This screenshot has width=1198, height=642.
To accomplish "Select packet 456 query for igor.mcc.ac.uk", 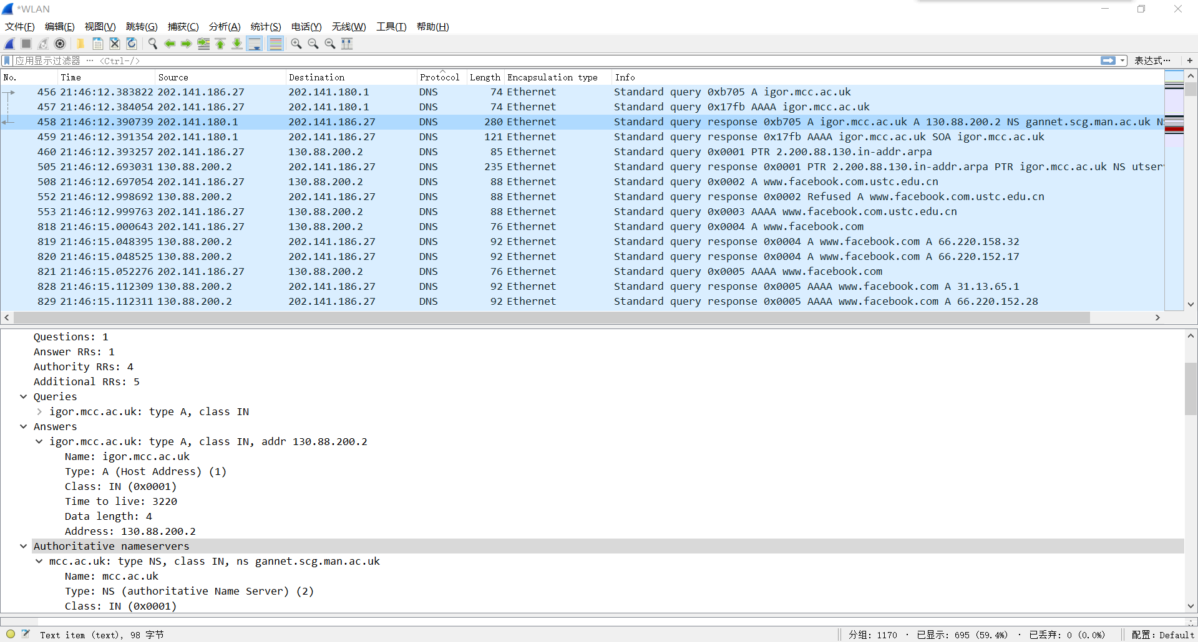I will click(x=582, y=92).
